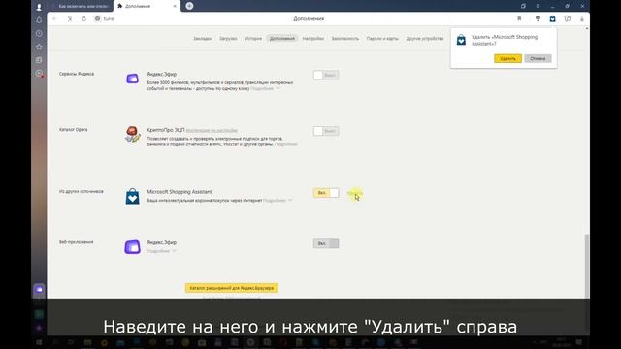Screen dimensions: 621x349
Task: Click the lightbulb icon in toolbar
Action: (x=538, y=18)
